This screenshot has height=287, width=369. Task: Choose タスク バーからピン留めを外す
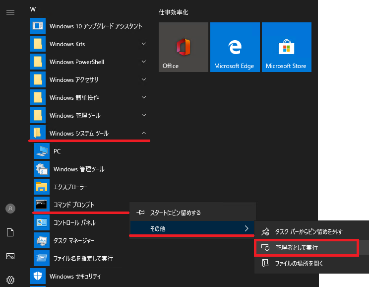click(312, 231)
